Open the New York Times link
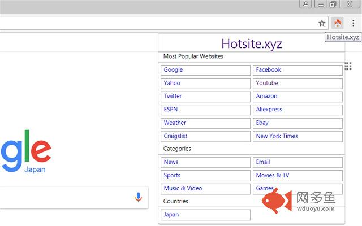 tap(298, 137)
